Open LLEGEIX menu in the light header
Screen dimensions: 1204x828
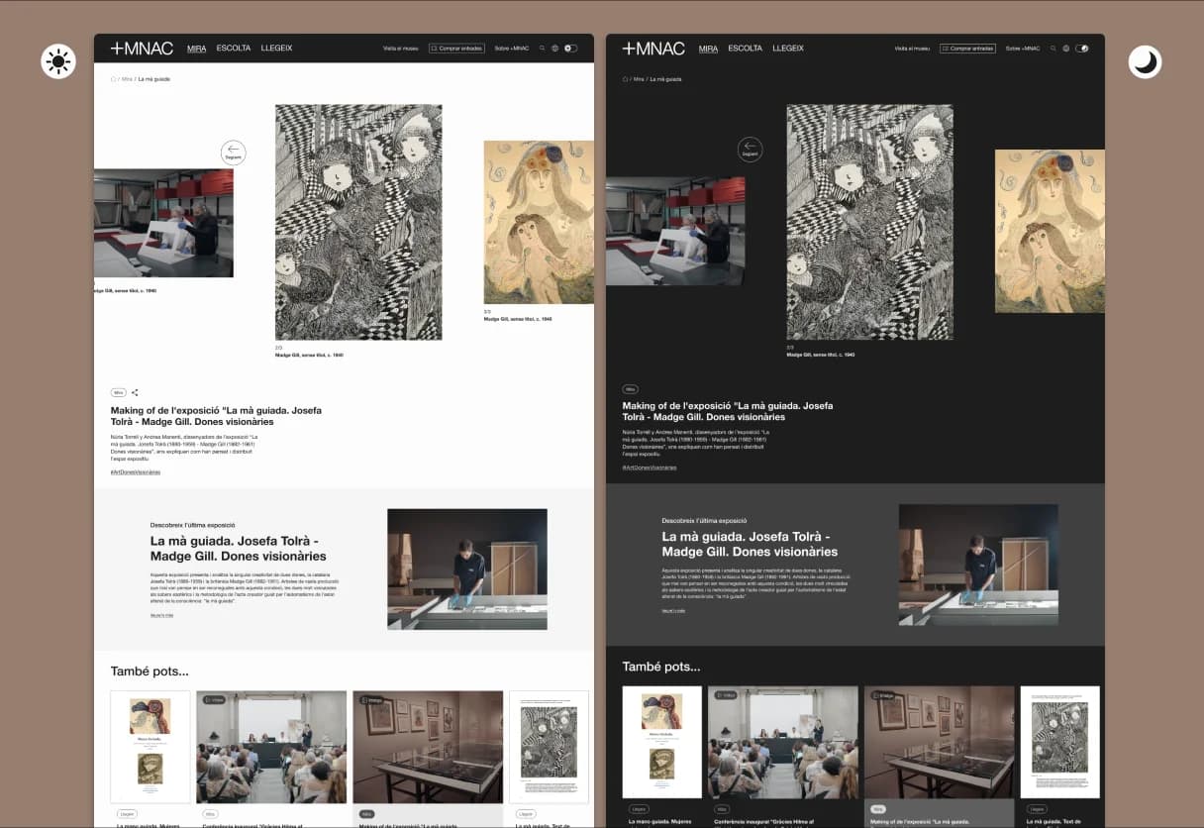pos(276,49)
